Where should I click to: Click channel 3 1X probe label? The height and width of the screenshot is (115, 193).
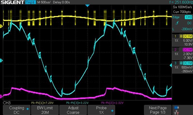tap(176, 67)
